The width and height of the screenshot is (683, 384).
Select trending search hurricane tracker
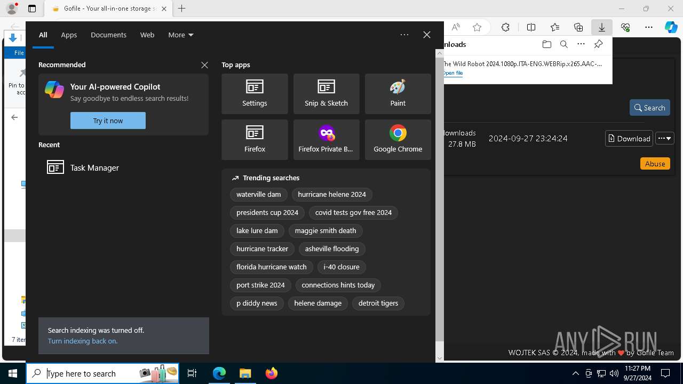(262, 249)
